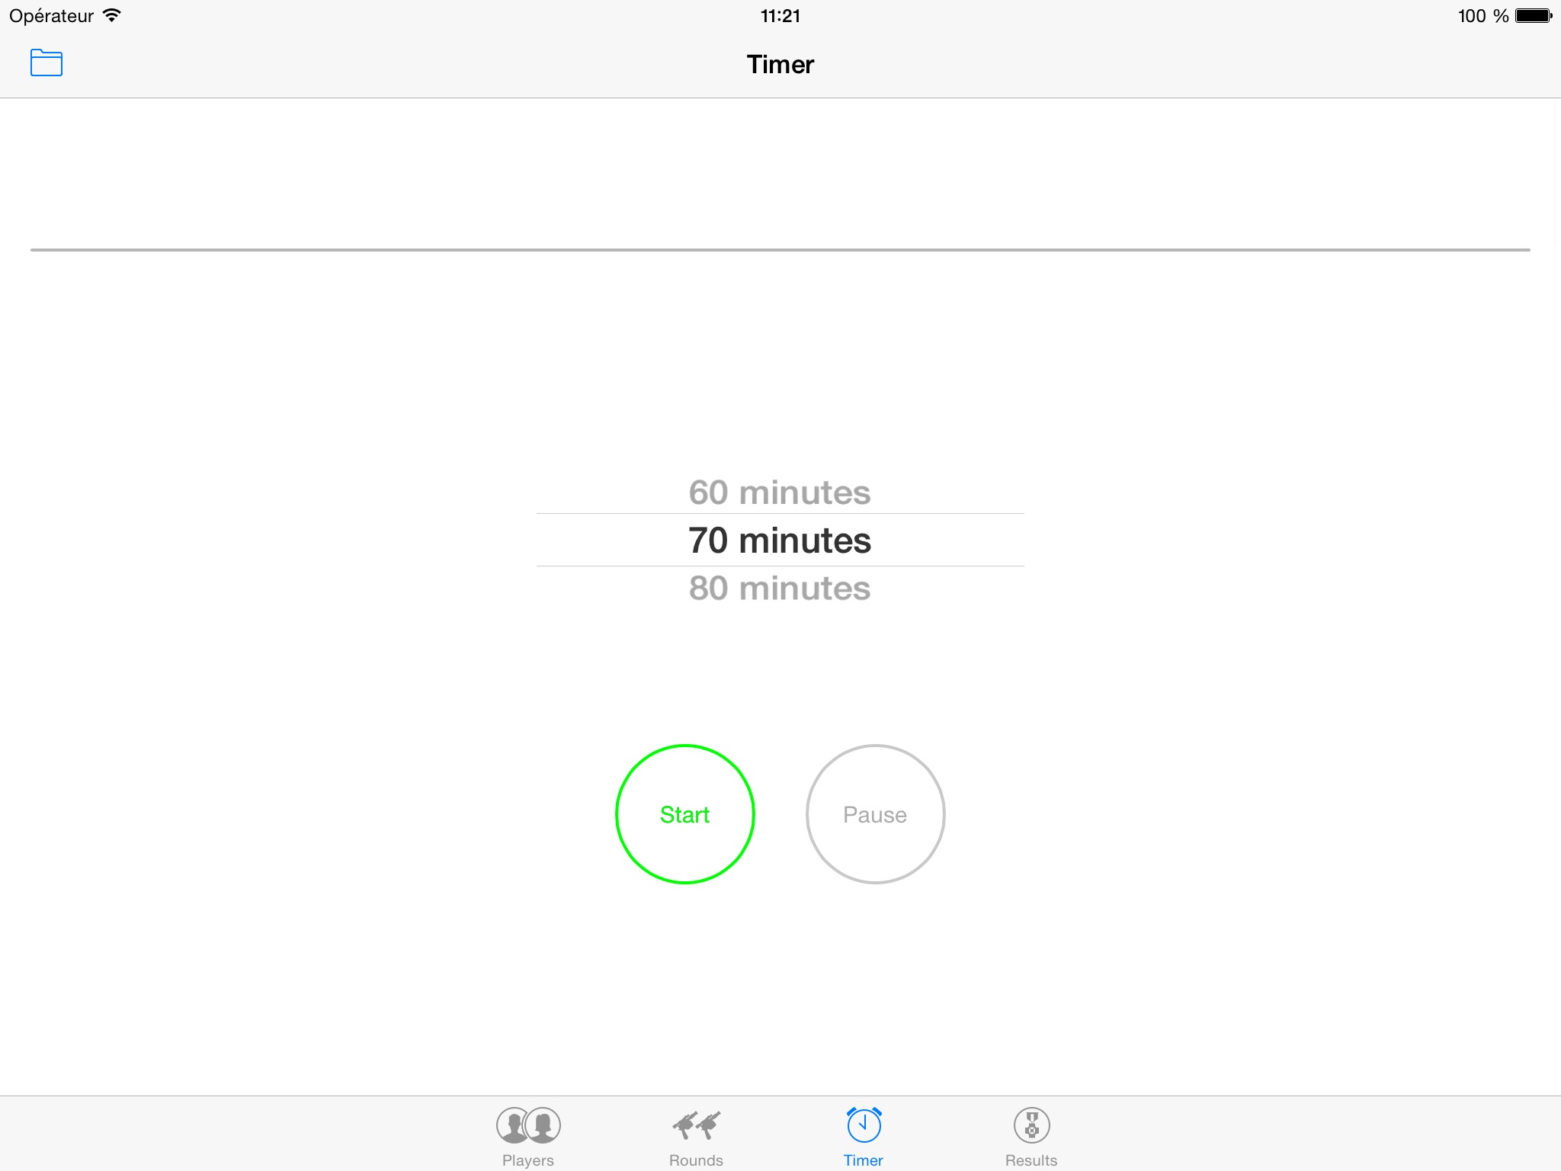Viewport: 1561px width, 1171px height.
Task: Tap the Timer alarm clock icon
Action: click(864, 1125)
